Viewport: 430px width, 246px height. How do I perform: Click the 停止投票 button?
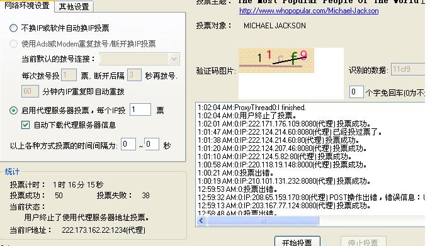click(x=363, y=242)
